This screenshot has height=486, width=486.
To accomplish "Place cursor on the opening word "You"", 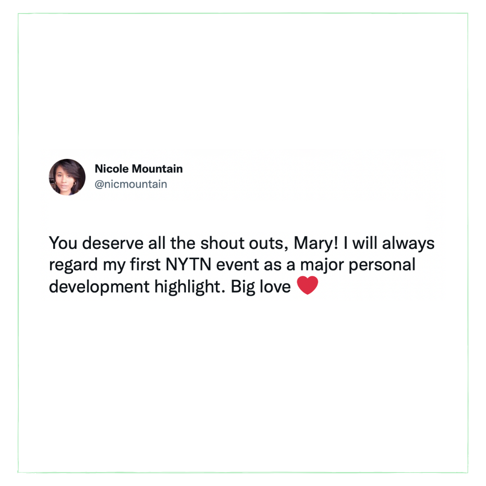I will pyautogui.click(x=63, y=243).
